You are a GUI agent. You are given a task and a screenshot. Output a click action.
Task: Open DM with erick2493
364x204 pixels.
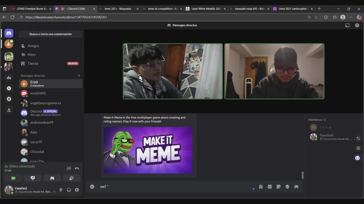pyautogui.click(x=51, y=93)
